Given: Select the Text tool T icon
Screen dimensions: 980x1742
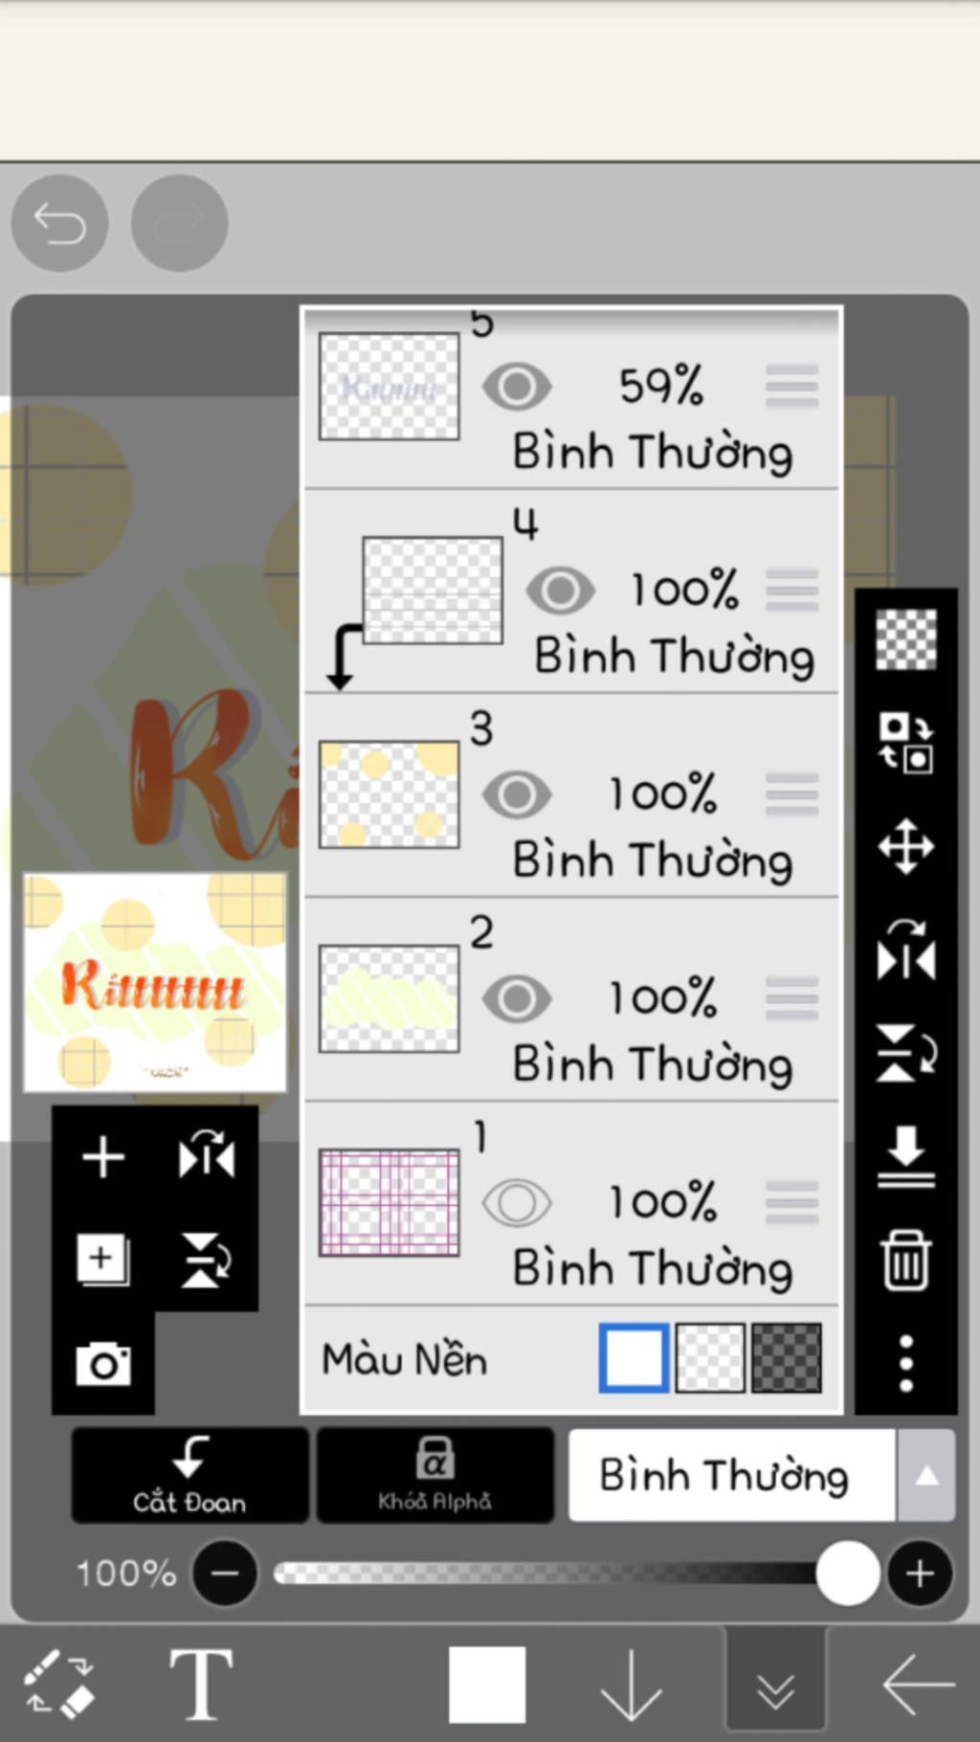Looking at the screenshot, I should click(x=201, y=1685).
